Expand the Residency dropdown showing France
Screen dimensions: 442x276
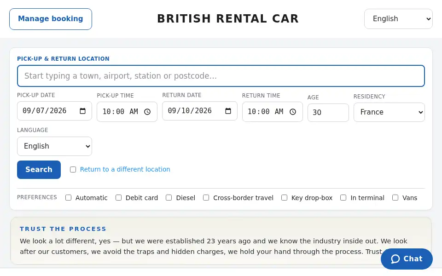pos(389,112)
